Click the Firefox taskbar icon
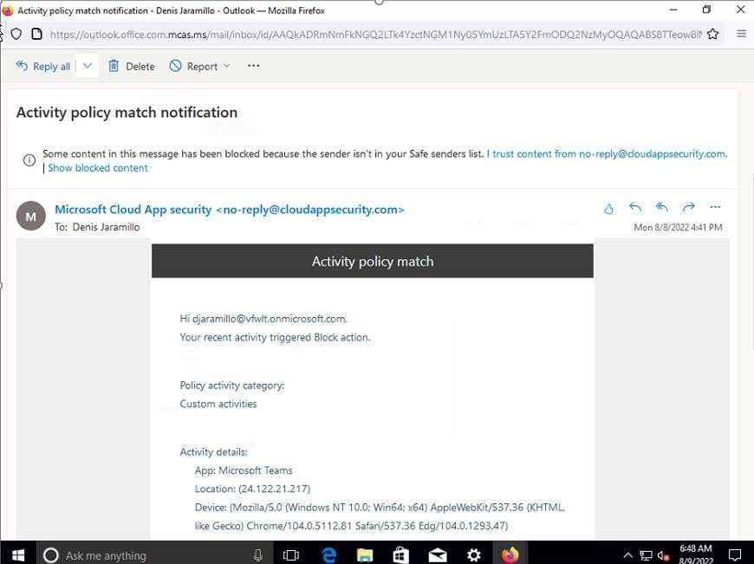754x564 pixels. 510,555
